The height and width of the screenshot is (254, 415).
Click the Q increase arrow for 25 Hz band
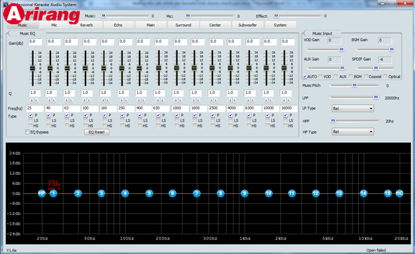36,101
